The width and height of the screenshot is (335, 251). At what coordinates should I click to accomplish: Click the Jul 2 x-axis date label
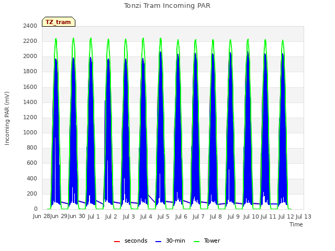[x=111, y=217]
